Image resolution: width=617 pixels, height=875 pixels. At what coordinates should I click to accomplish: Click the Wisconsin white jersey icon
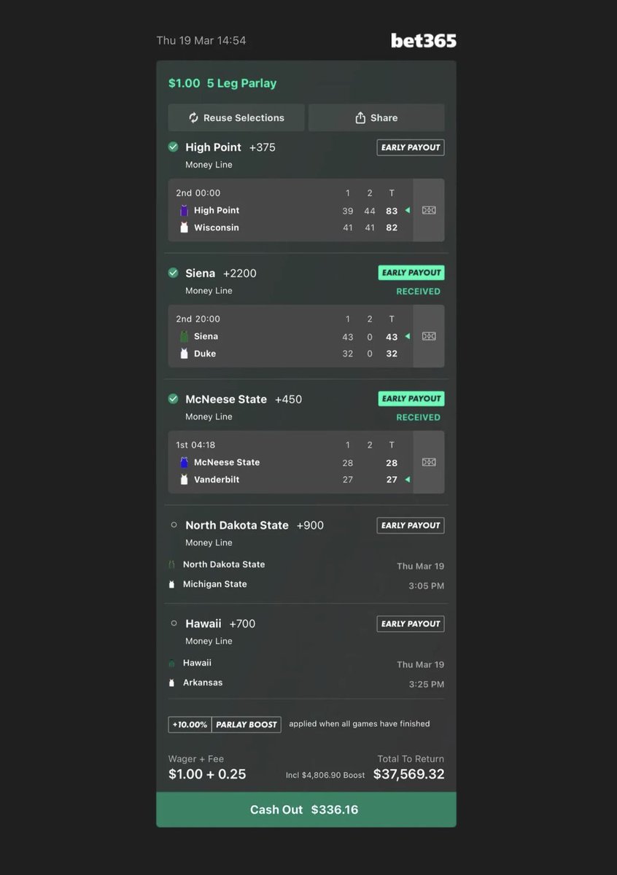tap(185, 227)
